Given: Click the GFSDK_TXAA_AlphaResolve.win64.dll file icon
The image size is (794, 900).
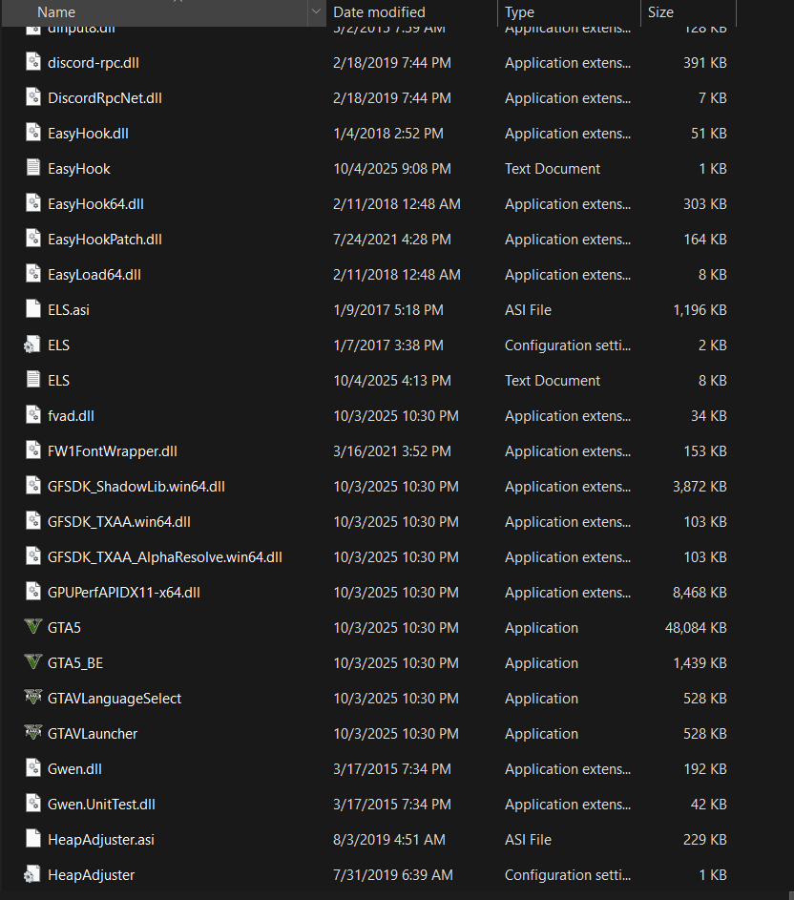Looking at the screenshot, I should tap(33, 556).
